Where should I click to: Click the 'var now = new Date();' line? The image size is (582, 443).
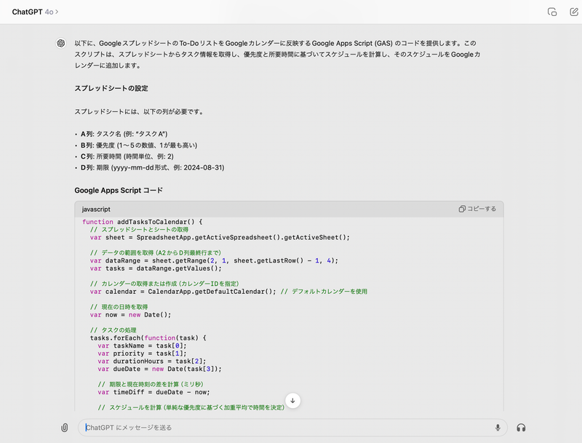pyautogui.click(x=130, y=315)
